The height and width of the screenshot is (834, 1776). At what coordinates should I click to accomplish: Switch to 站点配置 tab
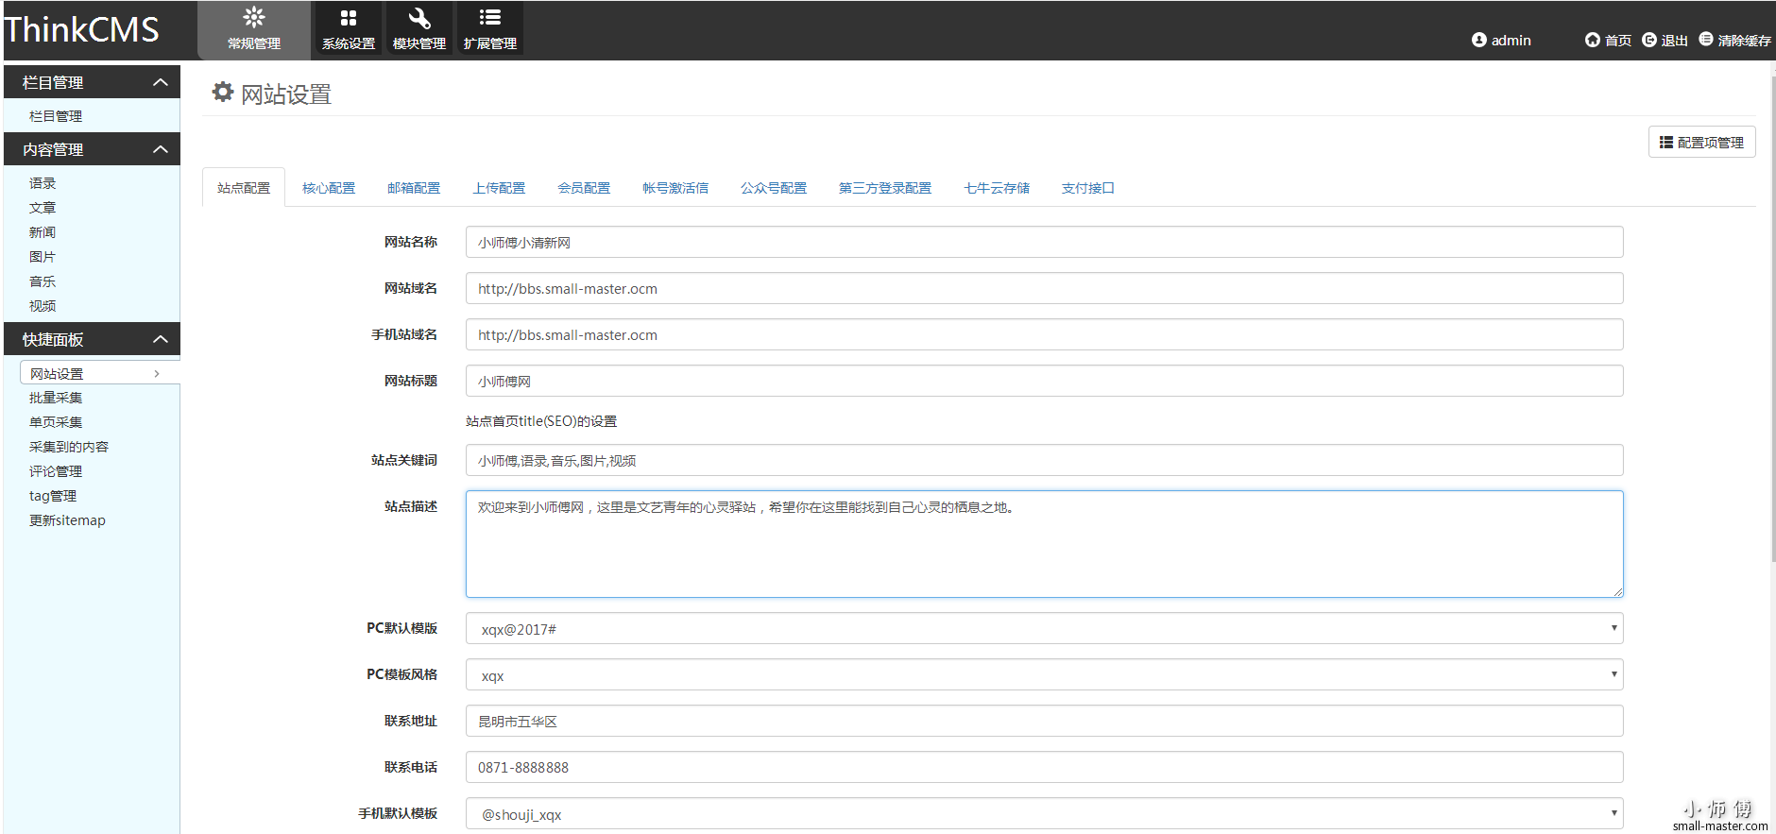(x=244, y=188)
